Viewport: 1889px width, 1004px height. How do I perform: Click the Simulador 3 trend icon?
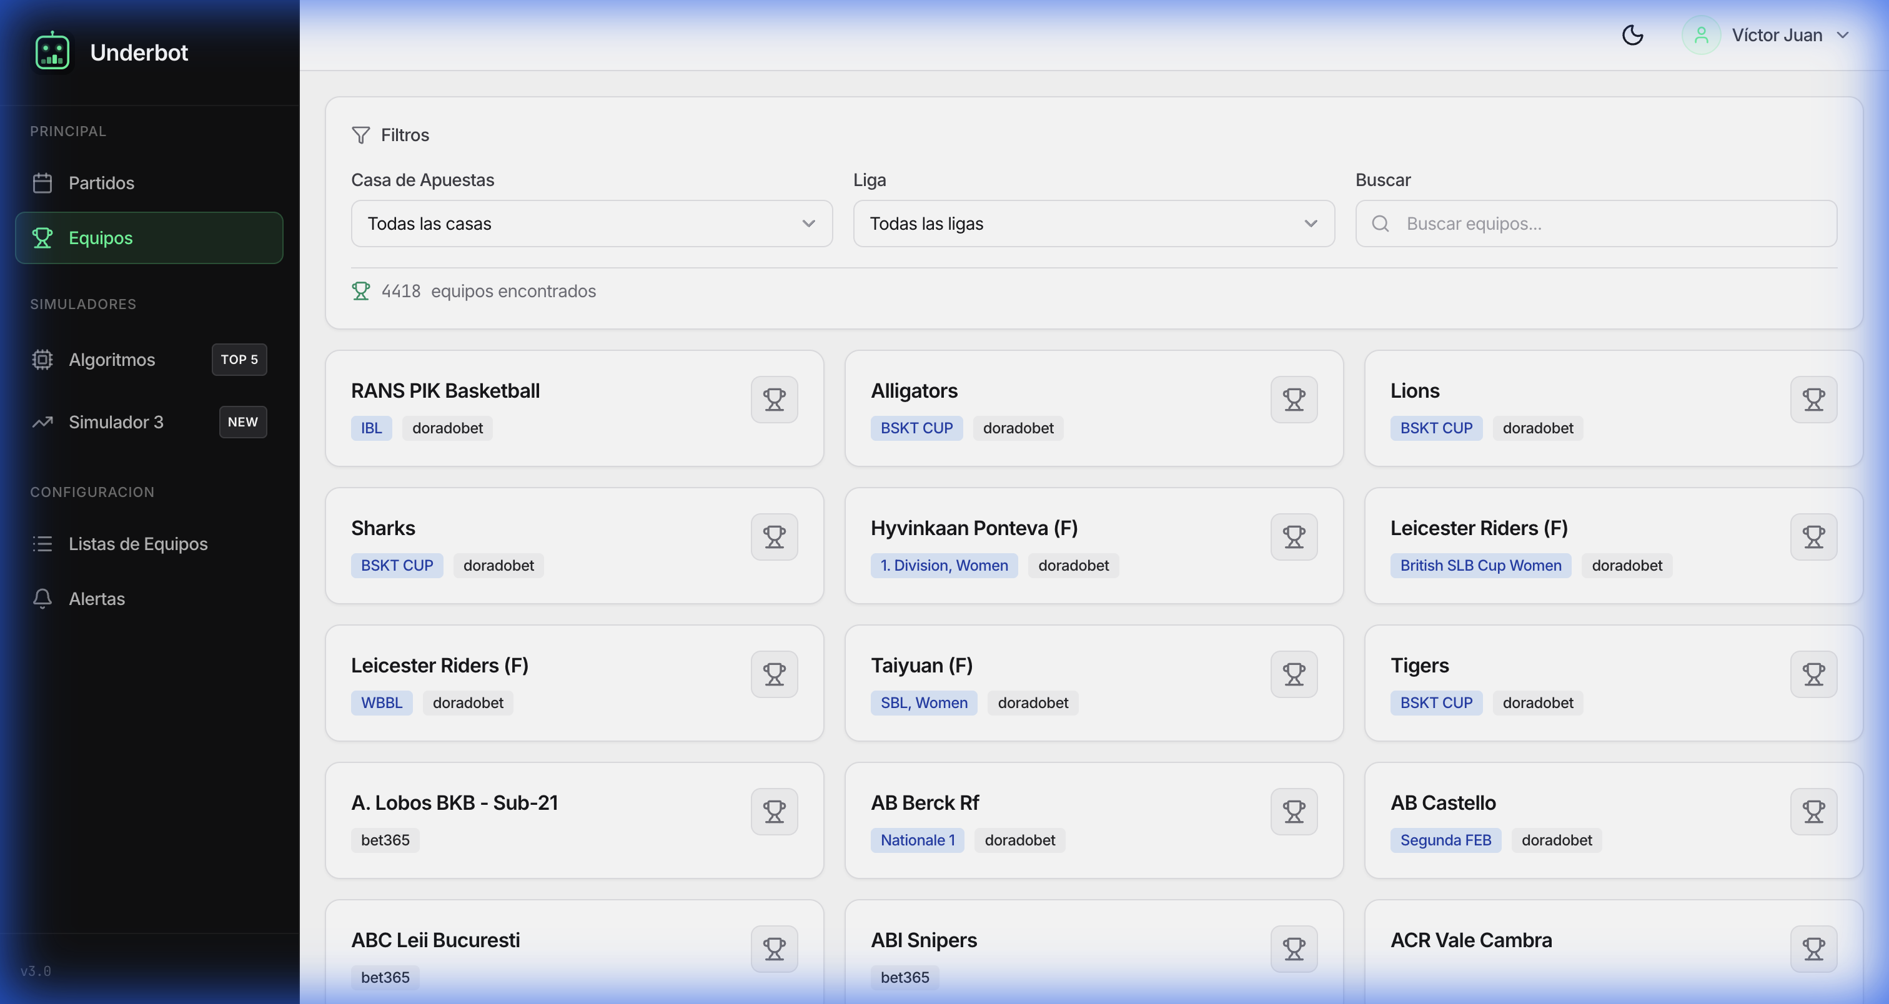(42, 422)
